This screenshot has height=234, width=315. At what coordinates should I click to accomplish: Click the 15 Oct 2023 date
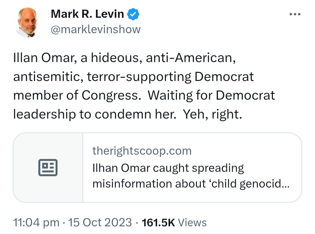[x=100, y=223]
